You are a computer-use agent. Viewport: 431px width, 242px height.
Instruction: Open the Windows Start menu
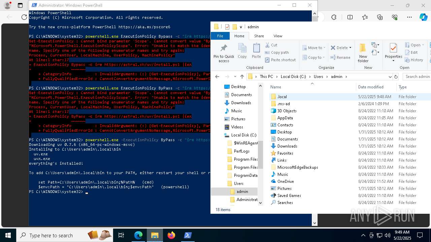pos(8,235)
